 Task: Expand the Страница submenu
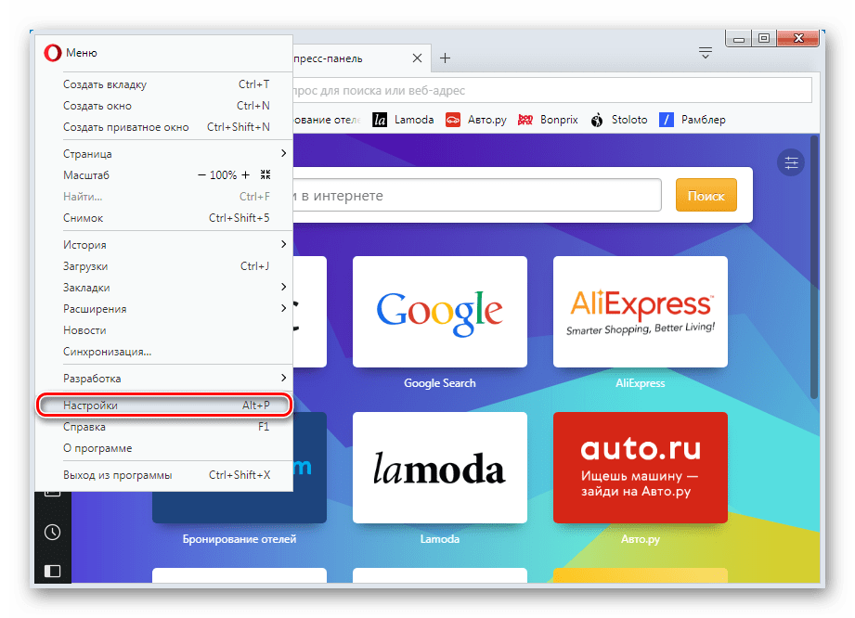(164, 154)
